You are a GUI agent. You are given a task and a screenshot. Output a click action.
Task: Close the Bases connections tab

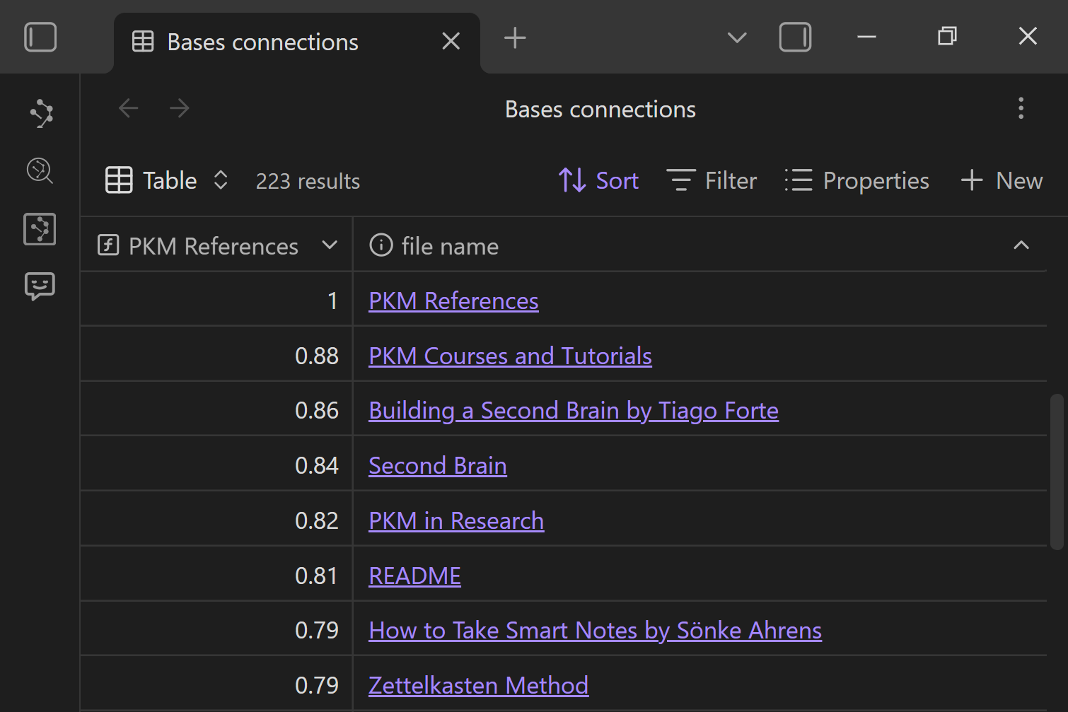pos(451,42)
